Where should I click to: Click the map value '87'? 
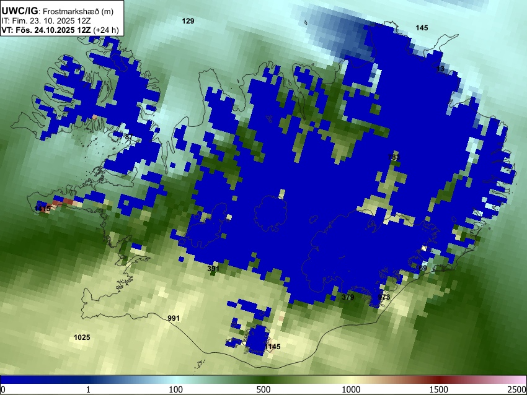click(x=129, y=137)
